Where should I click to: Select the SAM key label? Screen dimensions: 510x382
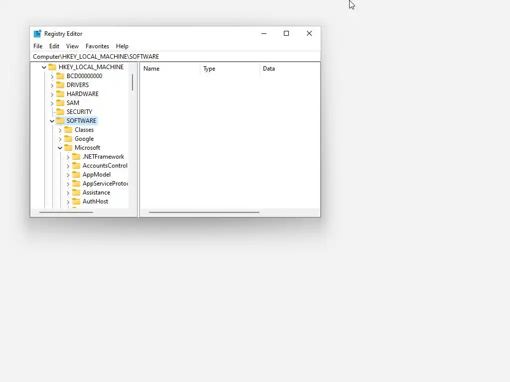[x=73, y=103]
